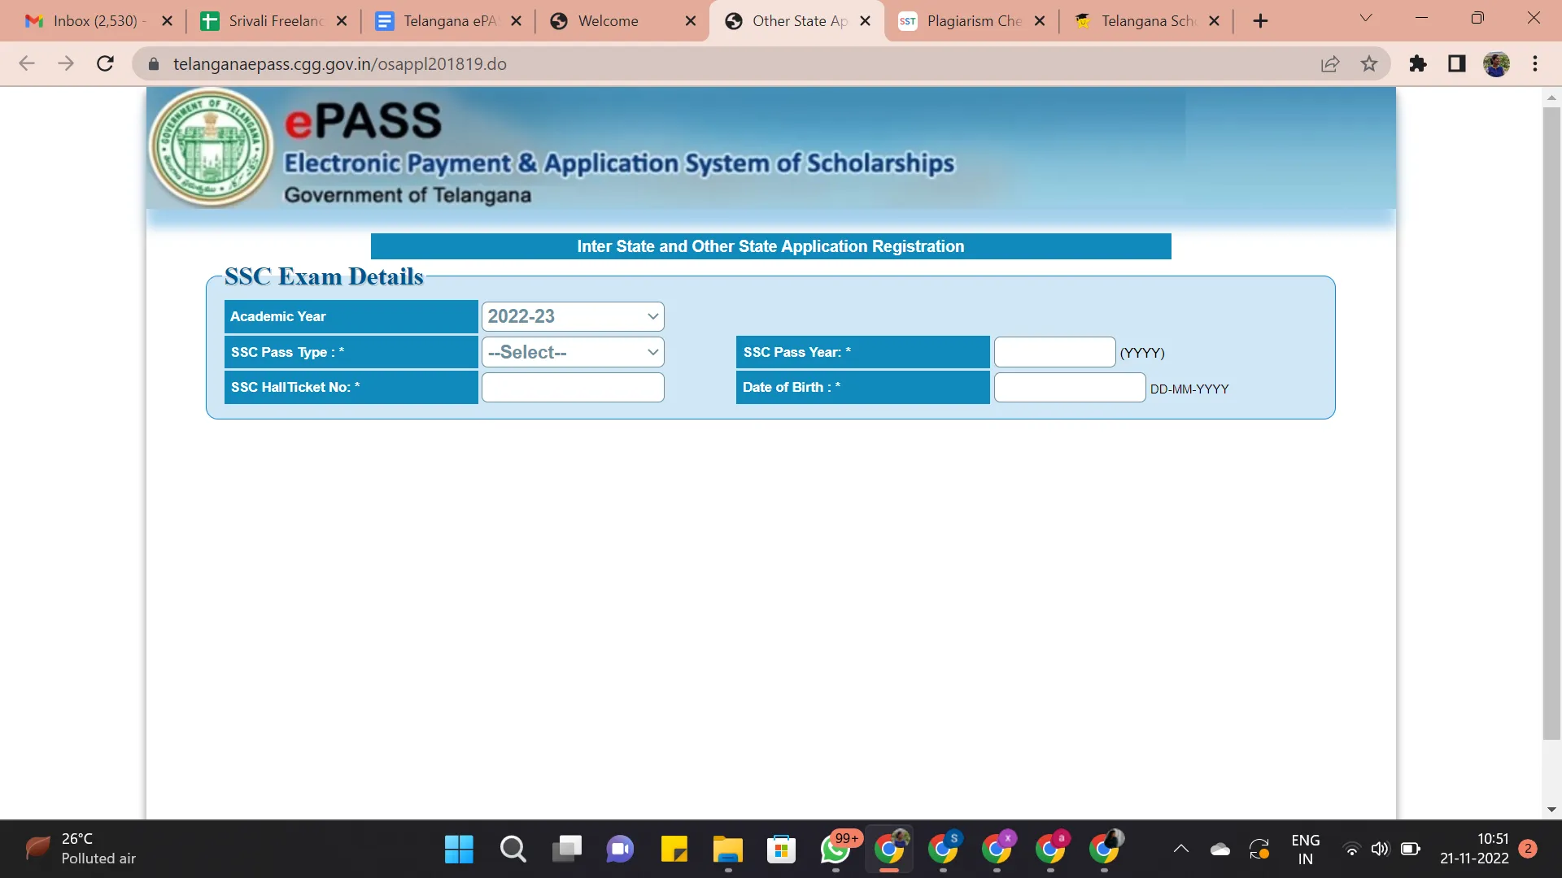This screenshot has height=878, width=1562.
Task: Click the Gmail inbox tab icon
Action: point(31,20)
